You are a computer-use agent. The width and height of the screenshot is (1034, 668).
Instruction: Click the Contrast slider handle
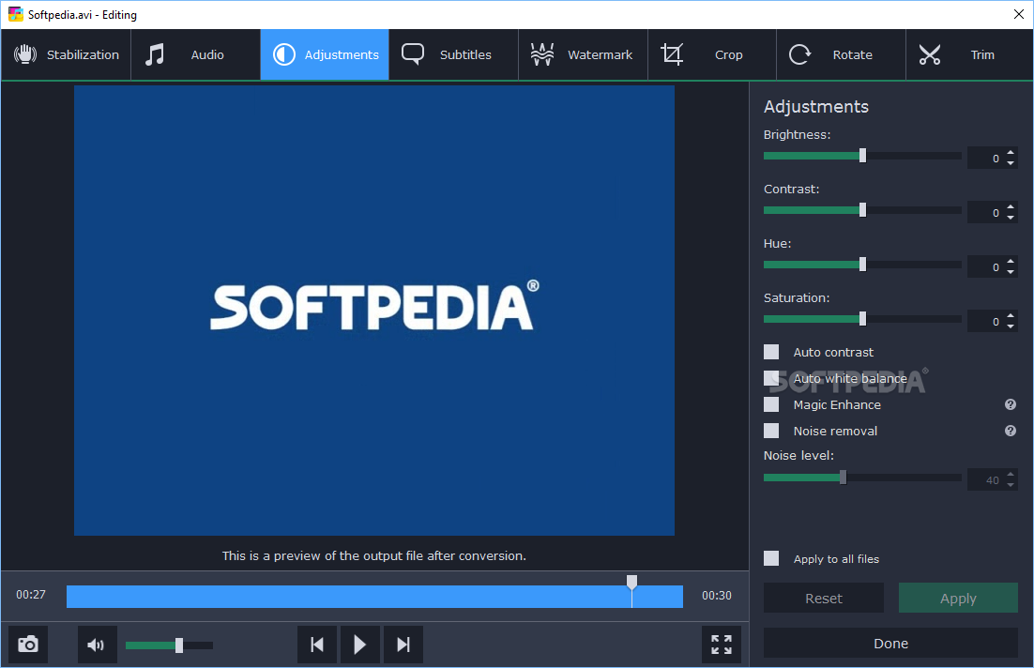click(862, 210)
